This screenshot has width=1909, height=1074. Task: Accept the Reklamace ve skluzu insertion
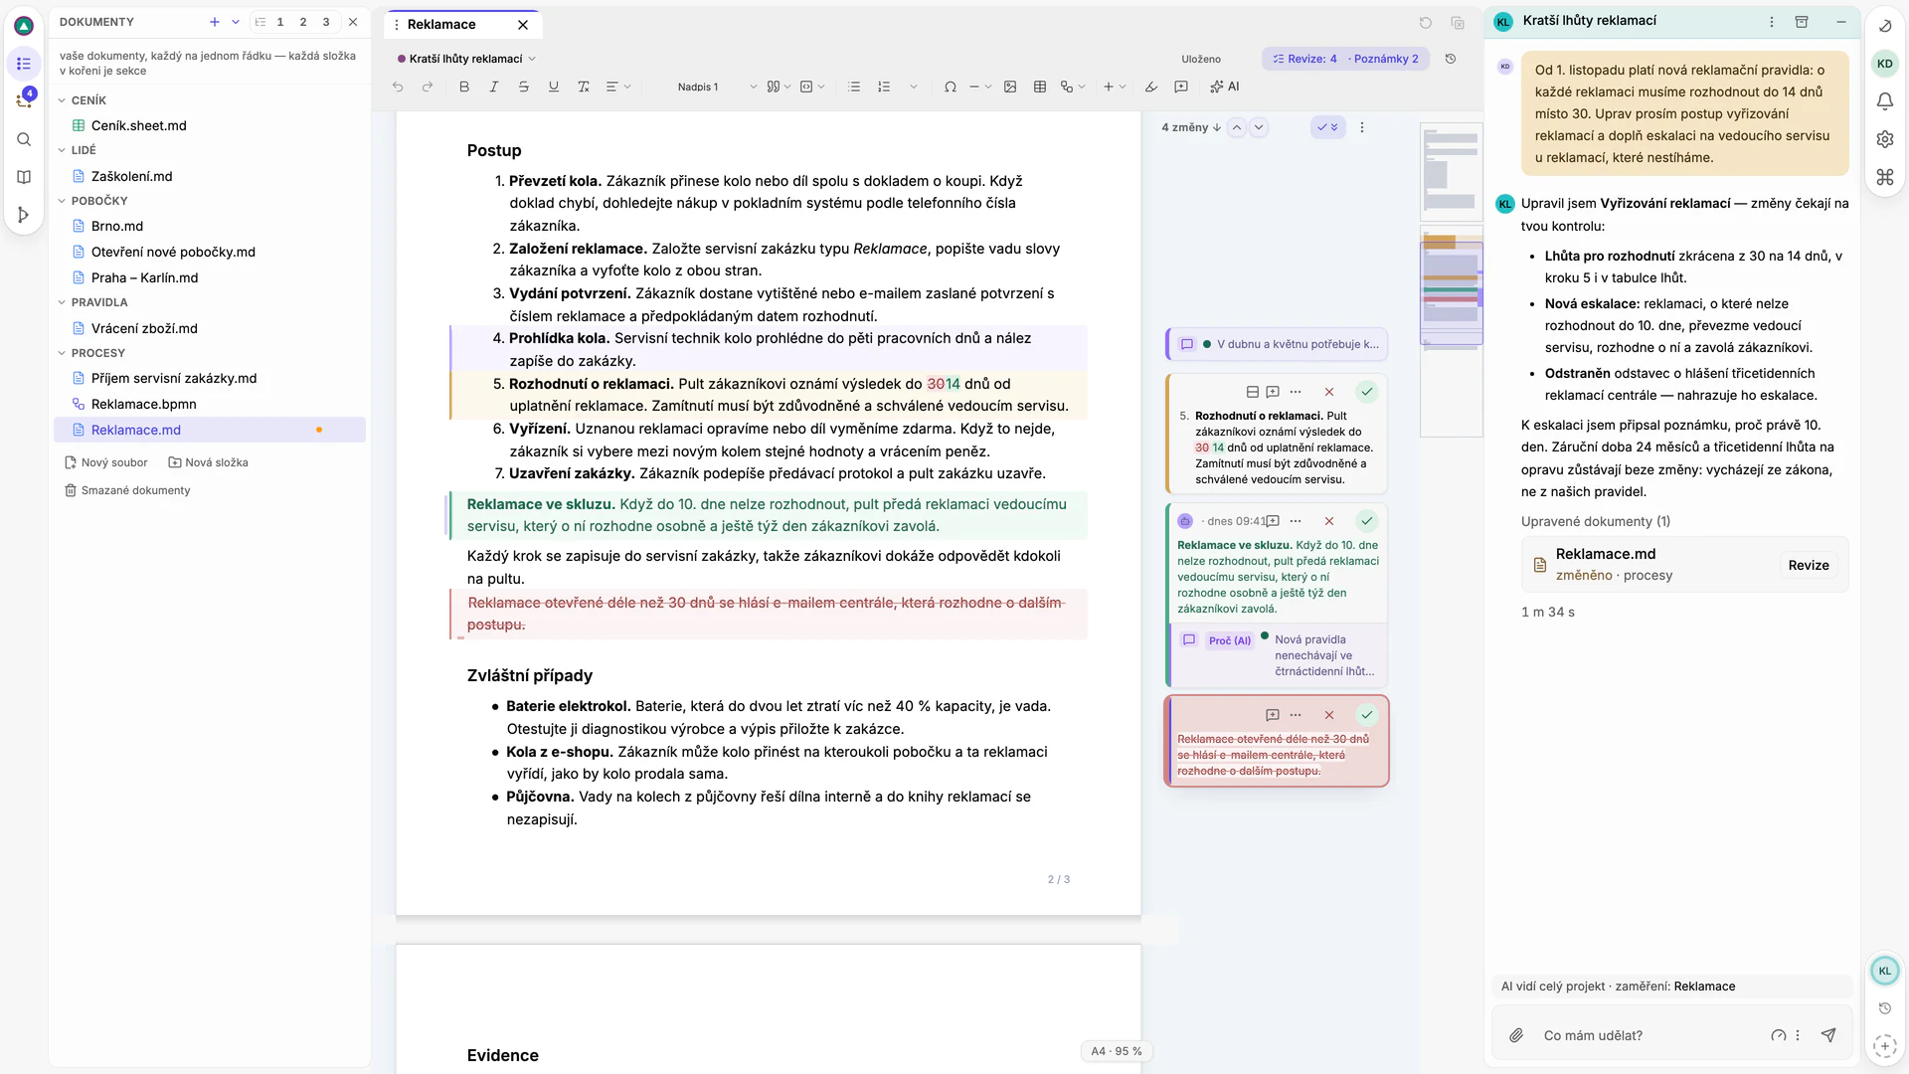pyautogui.click(x=1367, y=521)
